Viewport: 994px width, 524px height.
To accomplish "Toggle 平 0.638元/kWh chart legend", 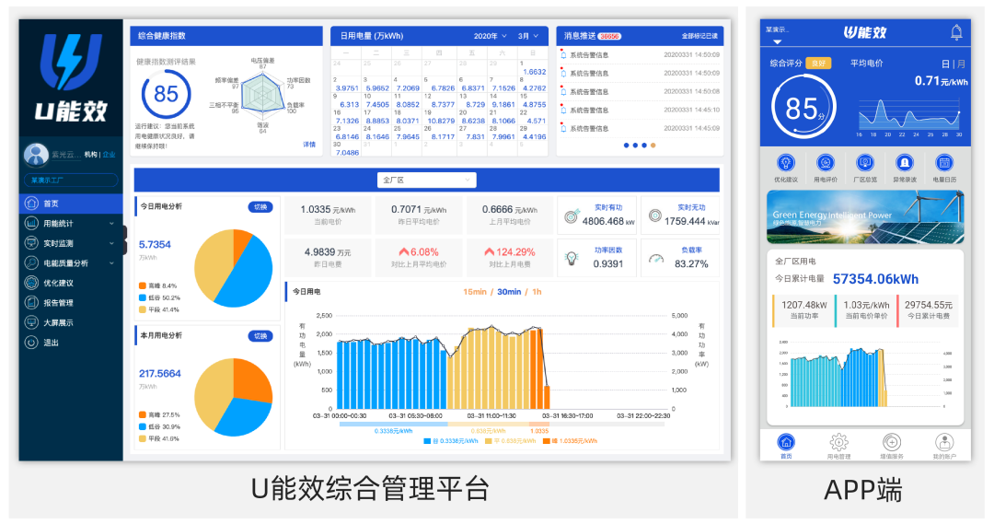I will (x=510, y=441).
